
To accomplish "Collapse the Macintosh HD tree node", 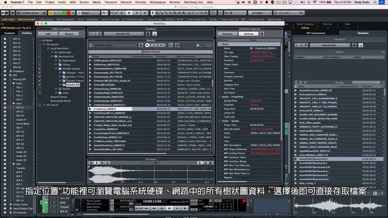I will [52, 56].
